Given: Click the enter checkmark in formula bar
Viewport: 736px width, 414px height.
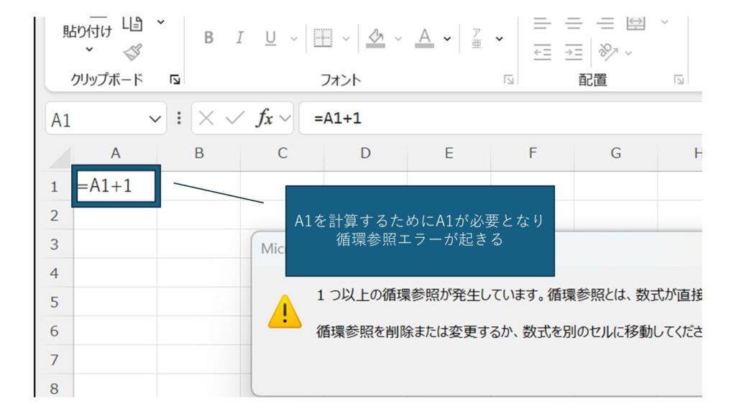Looking at the screenshot, I should [234, 119].
